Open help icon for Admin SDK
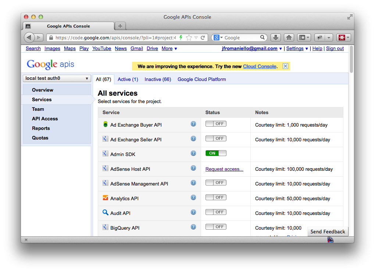The image size is (375, 272). pyautogui.click(x=193, y=153)
